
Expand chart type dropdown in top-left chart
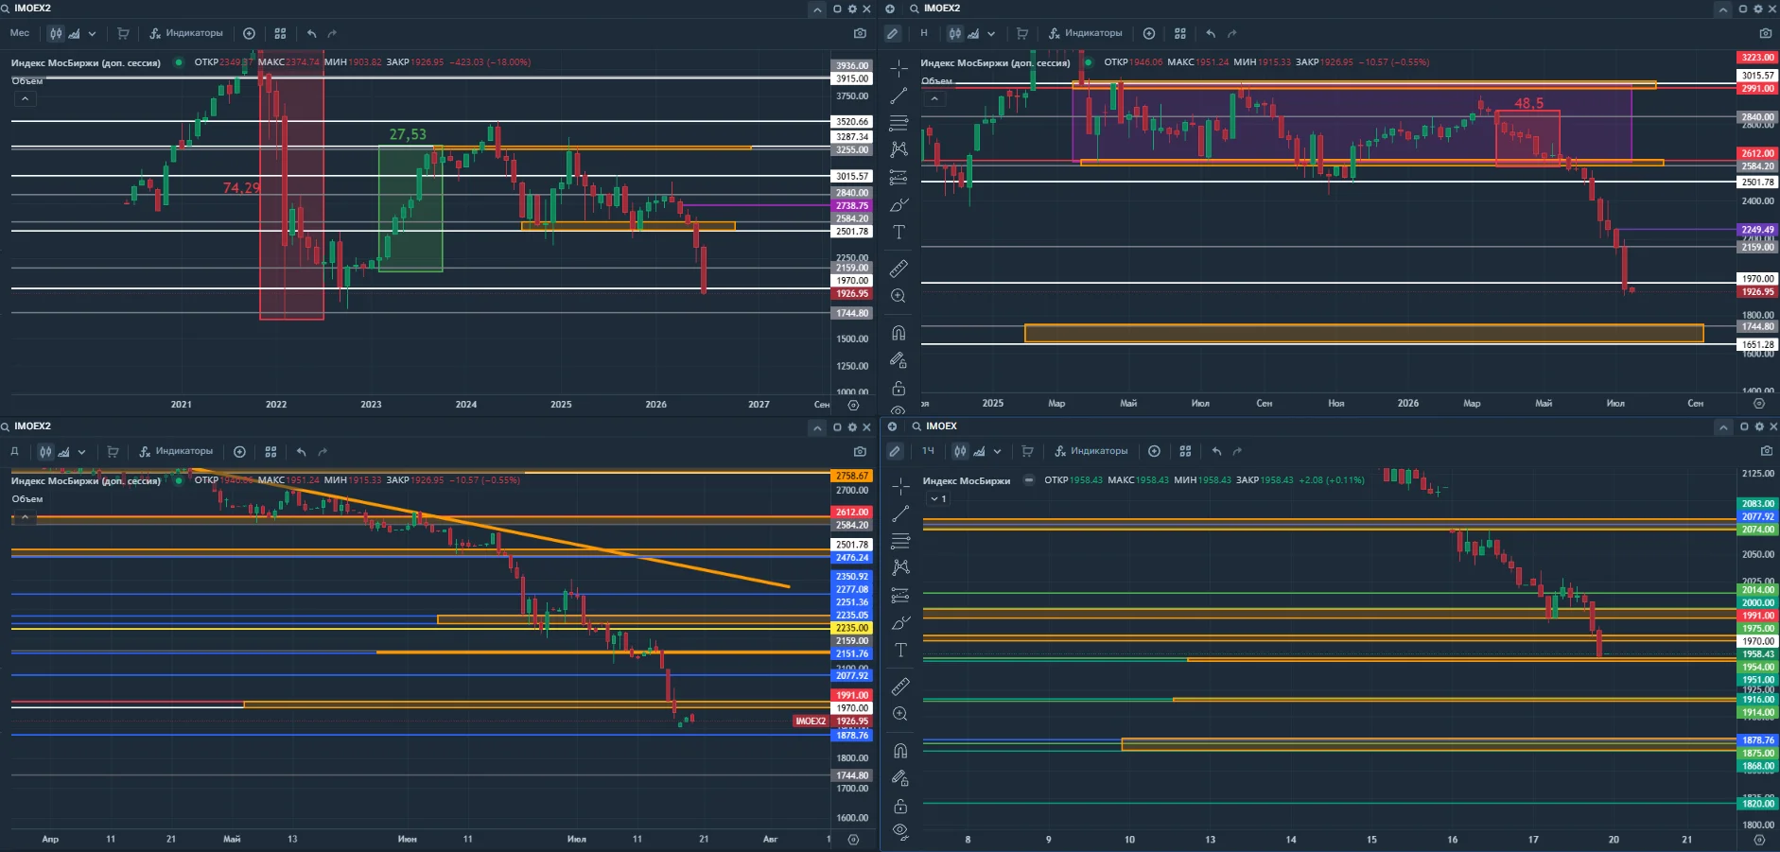click(92, 33)
